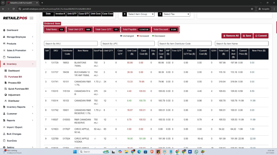Screen dimensions: 277x155
Task: Open Windows Start menu icon
Action: coord(75,152)
